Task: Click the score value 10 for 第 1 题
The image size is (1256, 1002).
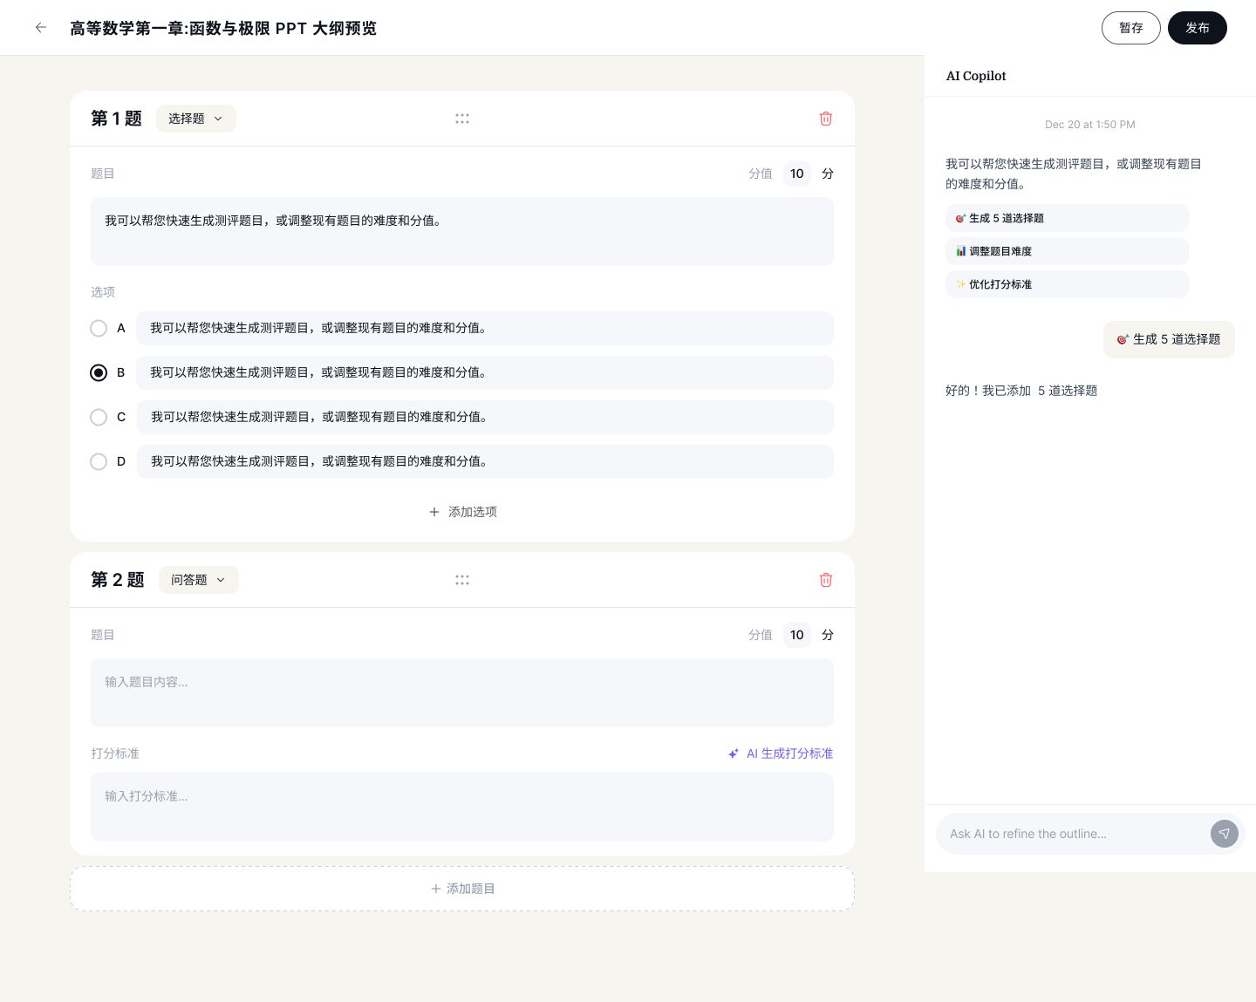Action: coord(796,174)
